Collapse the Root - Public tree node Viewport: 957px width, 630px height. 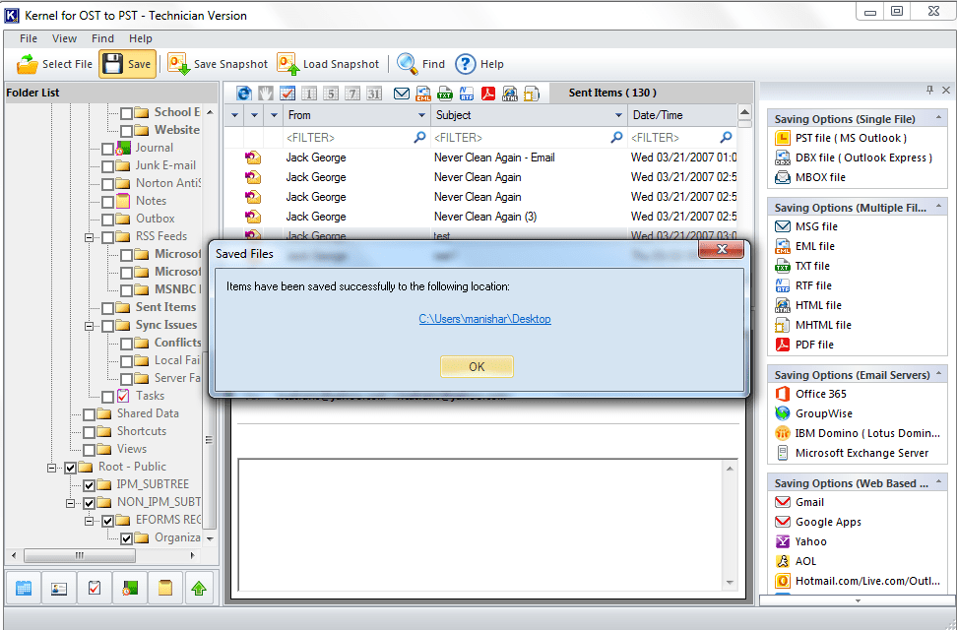tap(52, 468)
